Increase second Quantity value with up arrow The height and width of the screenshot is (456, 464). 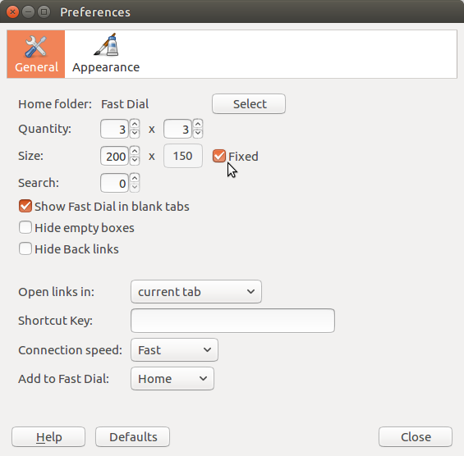pyautogui.click(x=198, y=124)
